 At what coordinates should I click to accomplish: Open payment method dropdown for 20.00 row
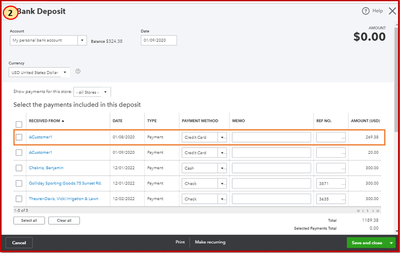222,153
